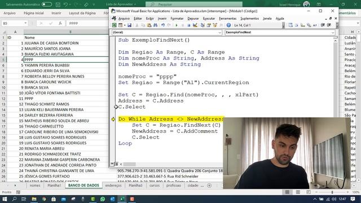Click View Microsoft Excel icon in VBA toolbar

pyautogui.click(x=114, y=25)
